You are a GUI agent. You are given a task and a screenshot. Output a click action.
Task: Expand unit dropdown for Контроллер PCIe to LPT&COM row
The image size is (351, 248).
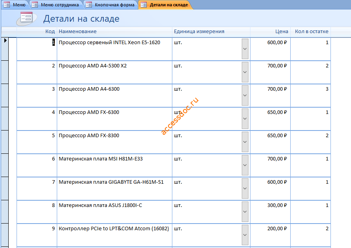[x=245, y=235]
